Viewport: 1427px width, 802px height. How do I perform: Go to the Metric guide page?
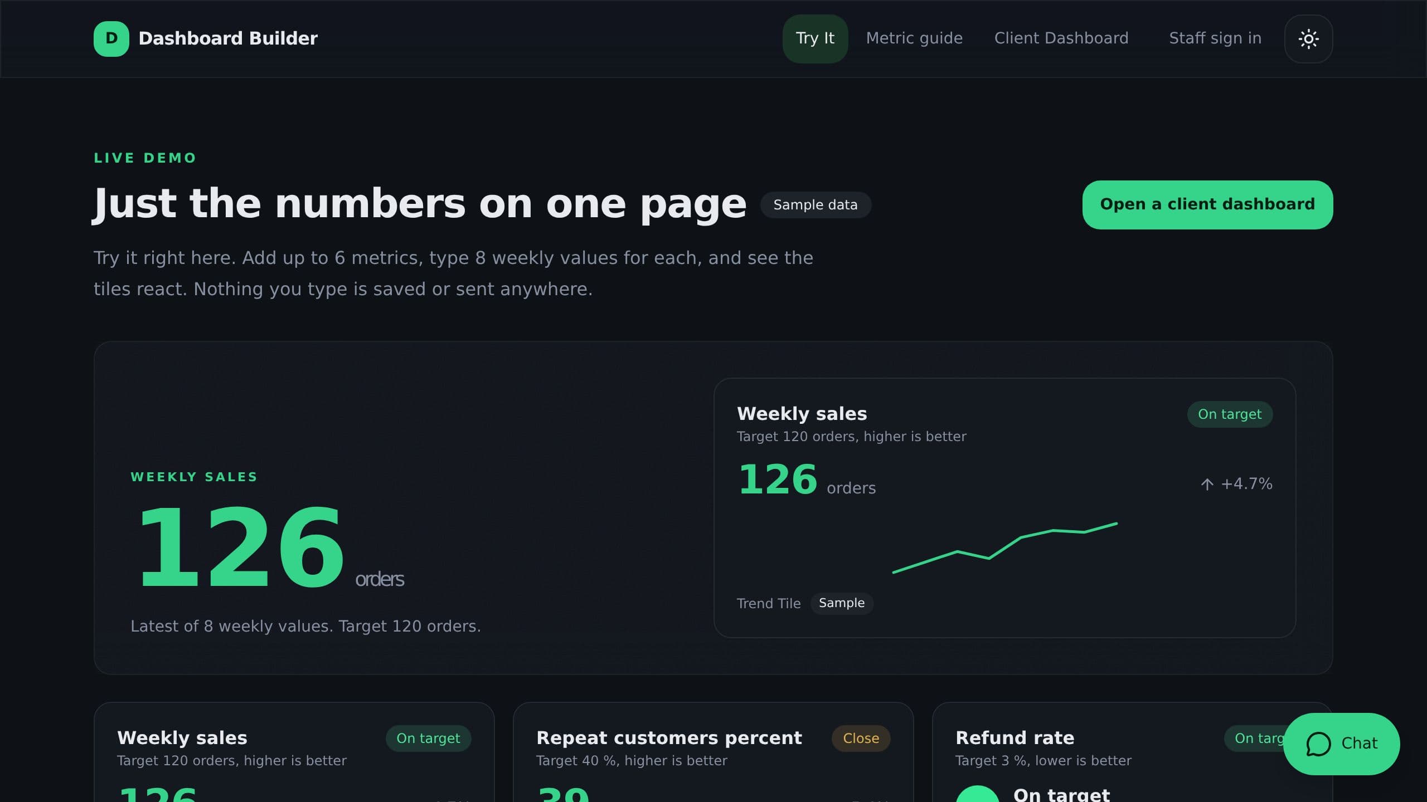[914, 38]
